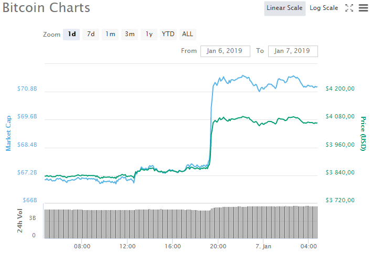
Task: Select the 7. Jan axis marker
Action: (x=263, y=246)
